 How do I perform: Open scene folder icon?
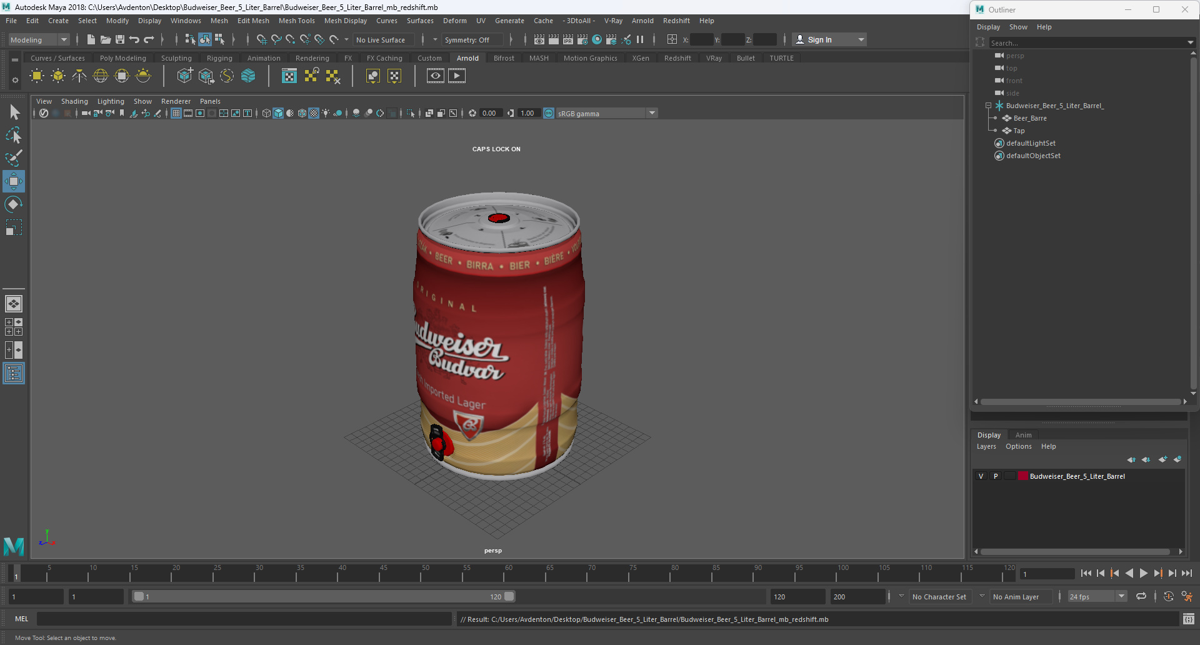click(105, 39)
